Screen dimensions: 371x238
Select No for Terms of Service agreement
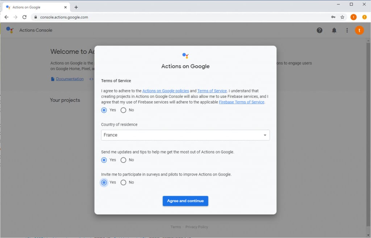coord(123,110)
